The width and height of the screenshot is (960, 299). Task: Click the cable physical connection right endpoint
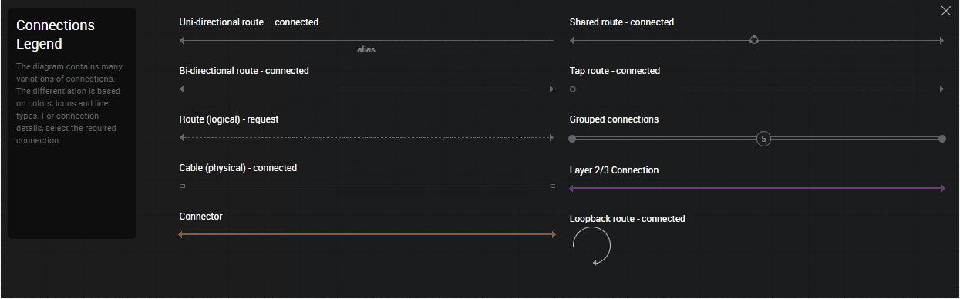pos(552,186)
